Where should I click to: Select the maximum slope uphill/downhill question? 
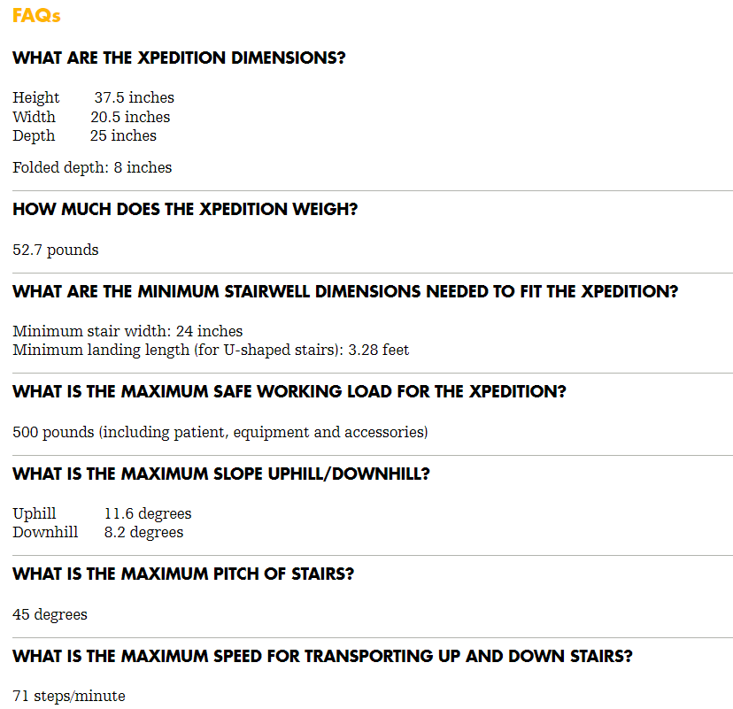tap(221, 474)
